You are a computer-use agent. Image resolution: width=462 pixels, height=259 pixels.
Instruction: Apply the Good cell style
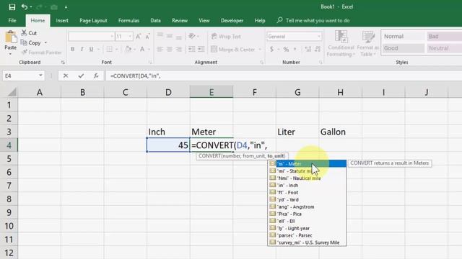[x=404, y=48]
